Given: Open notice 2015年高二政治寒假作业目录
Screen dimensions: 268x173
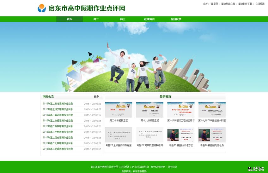Looking at the screenshot, I should (58, 104).
